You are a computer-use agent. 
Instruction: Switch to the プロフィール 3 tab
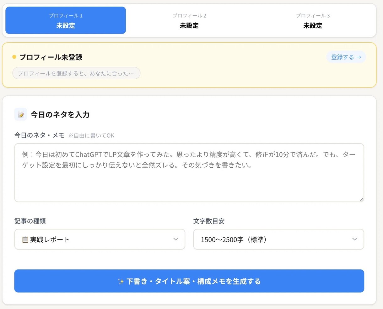313,20
